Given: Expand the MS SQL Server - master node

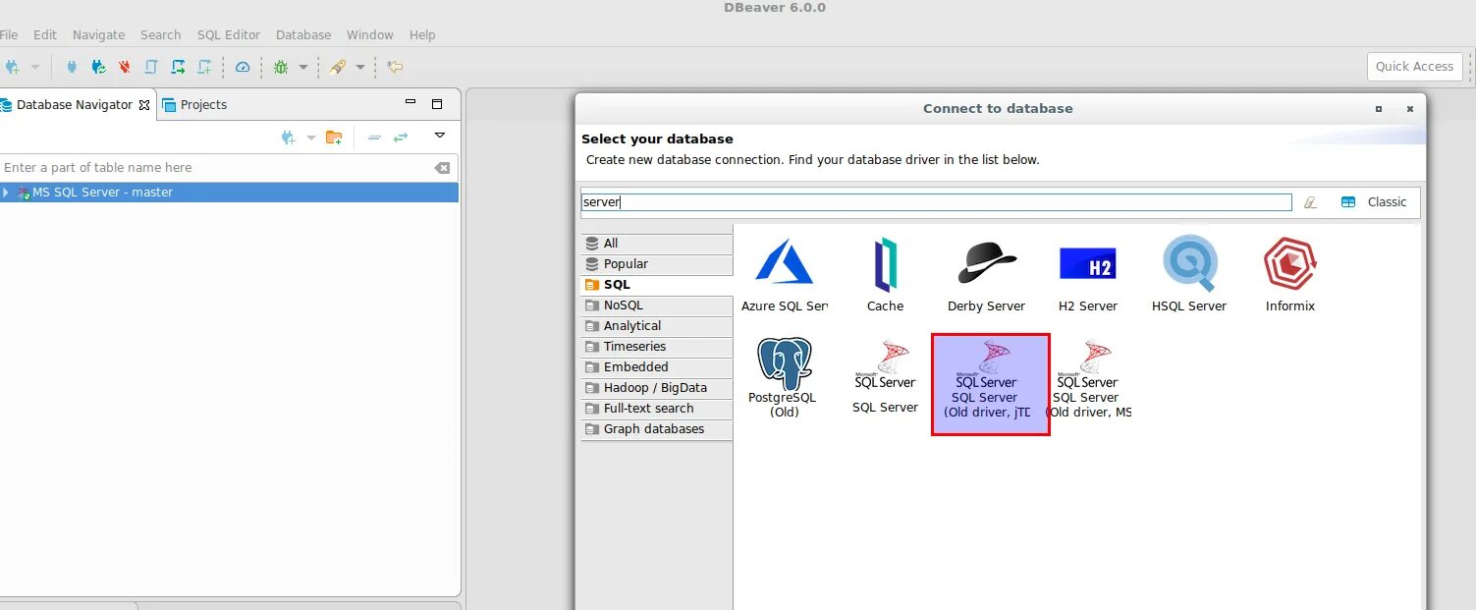Looking at the screenshot, I should [6, 193].
